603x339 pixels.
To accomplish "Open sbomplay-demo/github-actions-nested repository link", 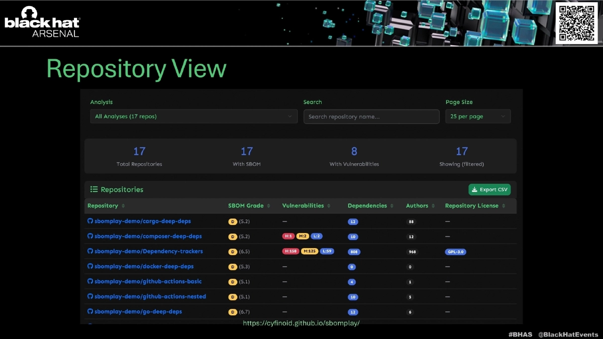I will pos(150,296).
